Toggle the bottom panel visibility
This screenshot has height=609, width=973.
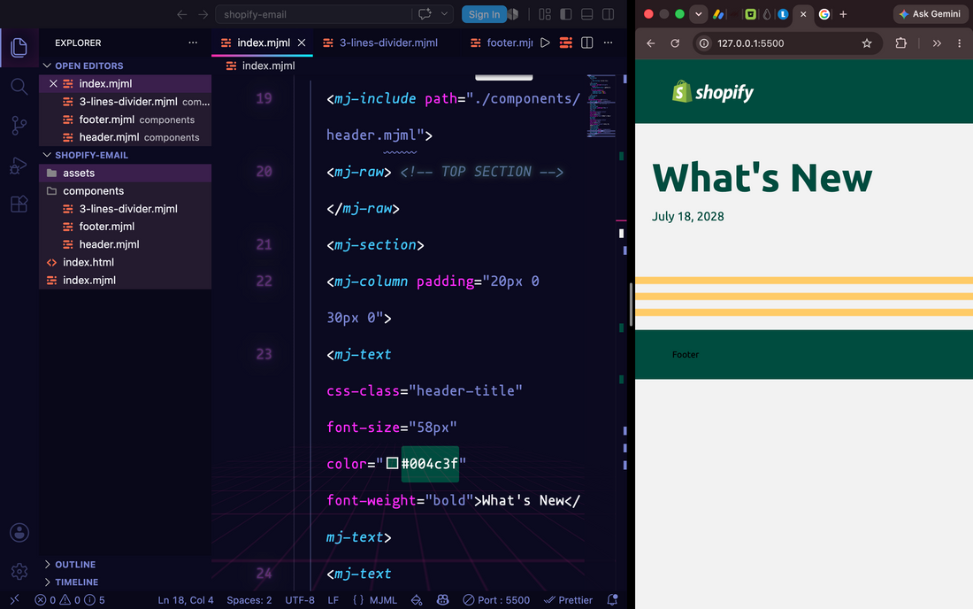click(587, 13)
